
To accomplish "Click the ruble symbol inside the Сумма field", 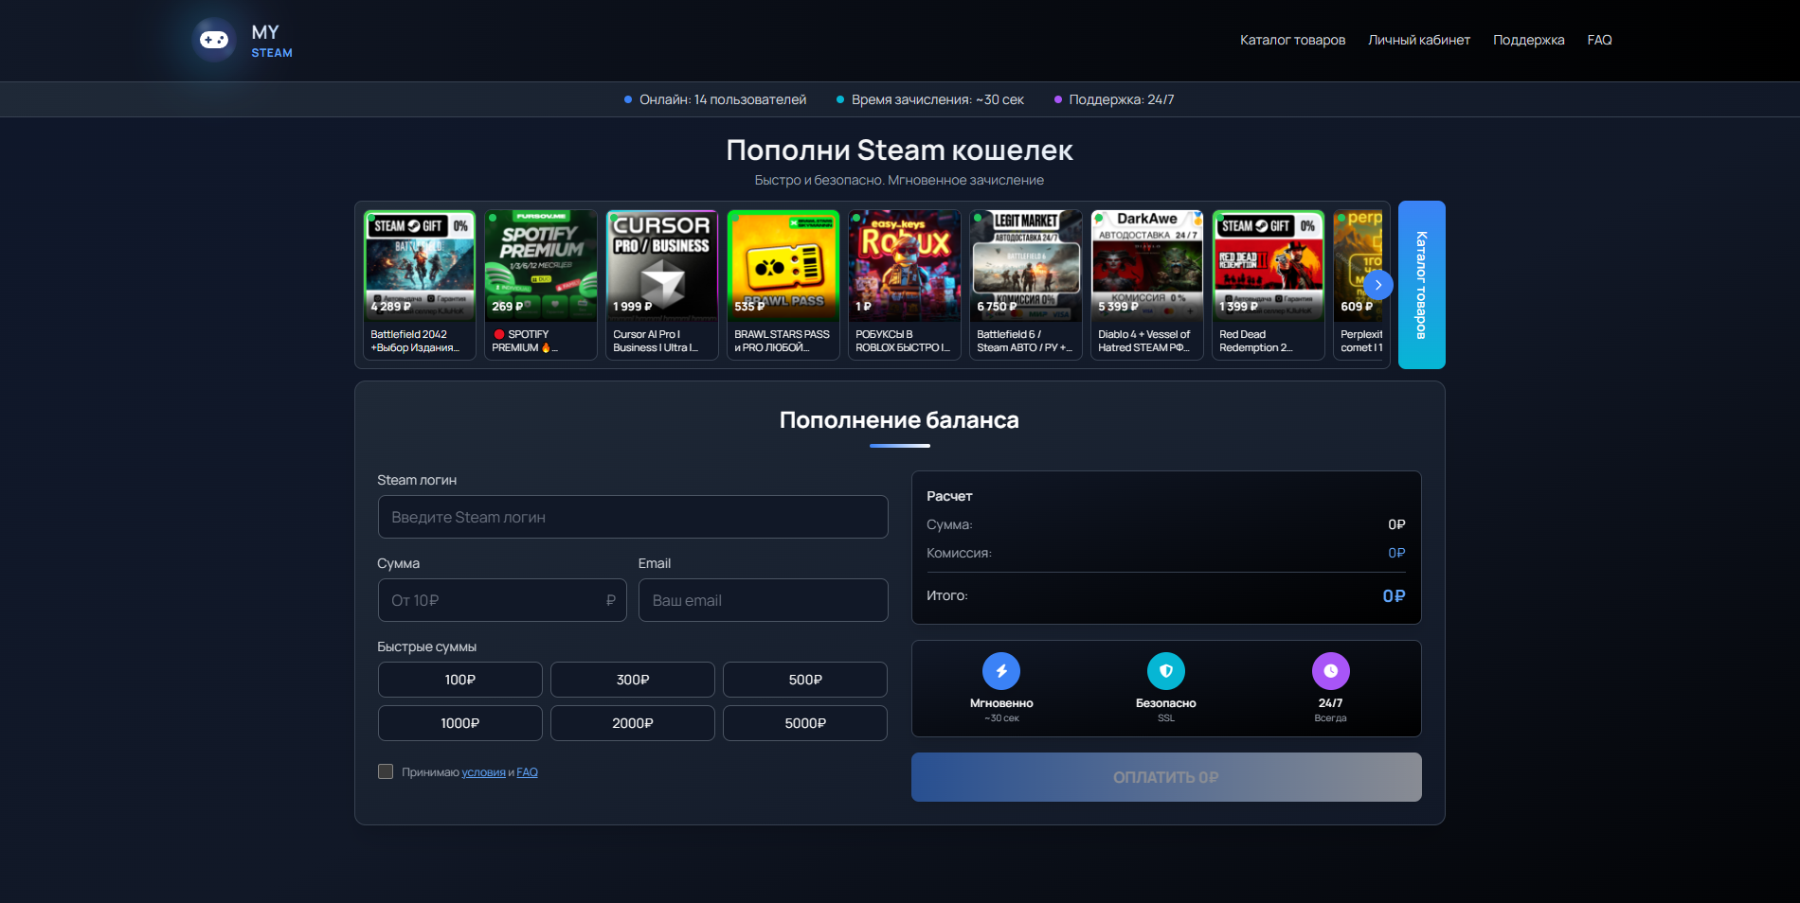I will (610, 600).
